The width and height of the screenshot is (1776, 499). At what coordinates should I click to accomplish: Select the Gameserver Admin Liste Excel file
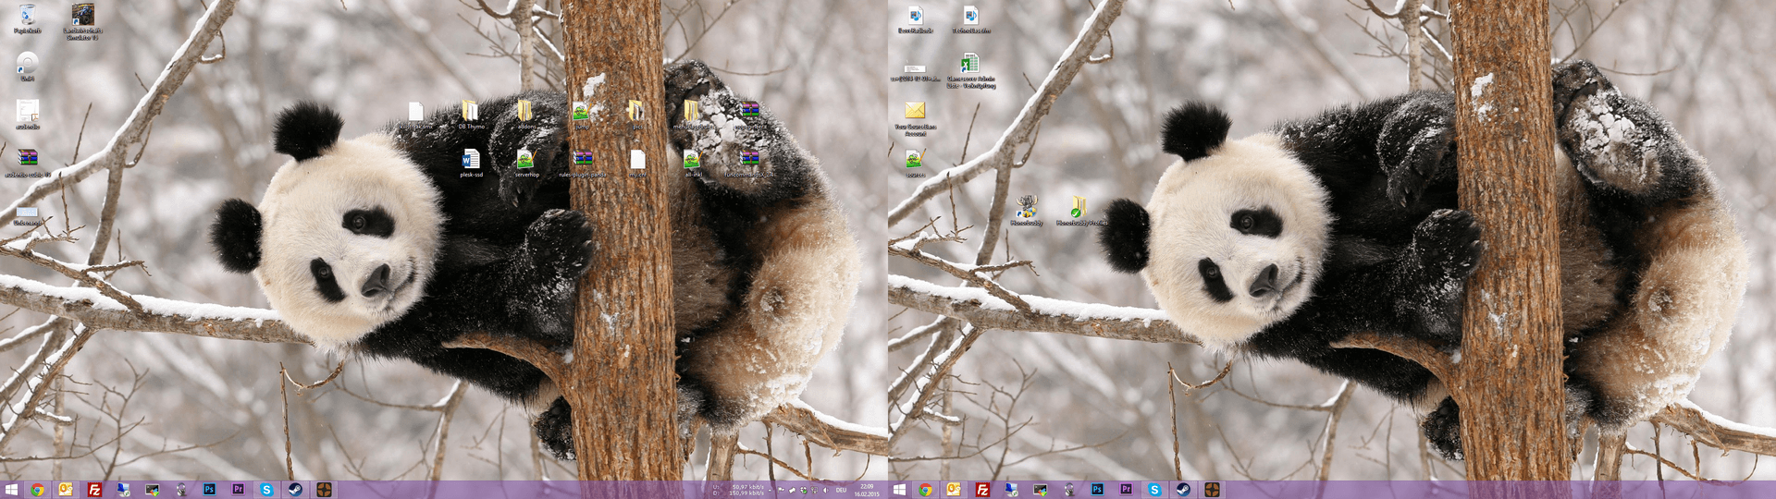click(970, 70)
